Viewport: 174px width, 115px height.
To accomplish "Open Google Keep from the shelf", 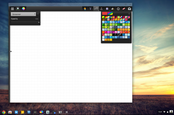I will 23,112.
